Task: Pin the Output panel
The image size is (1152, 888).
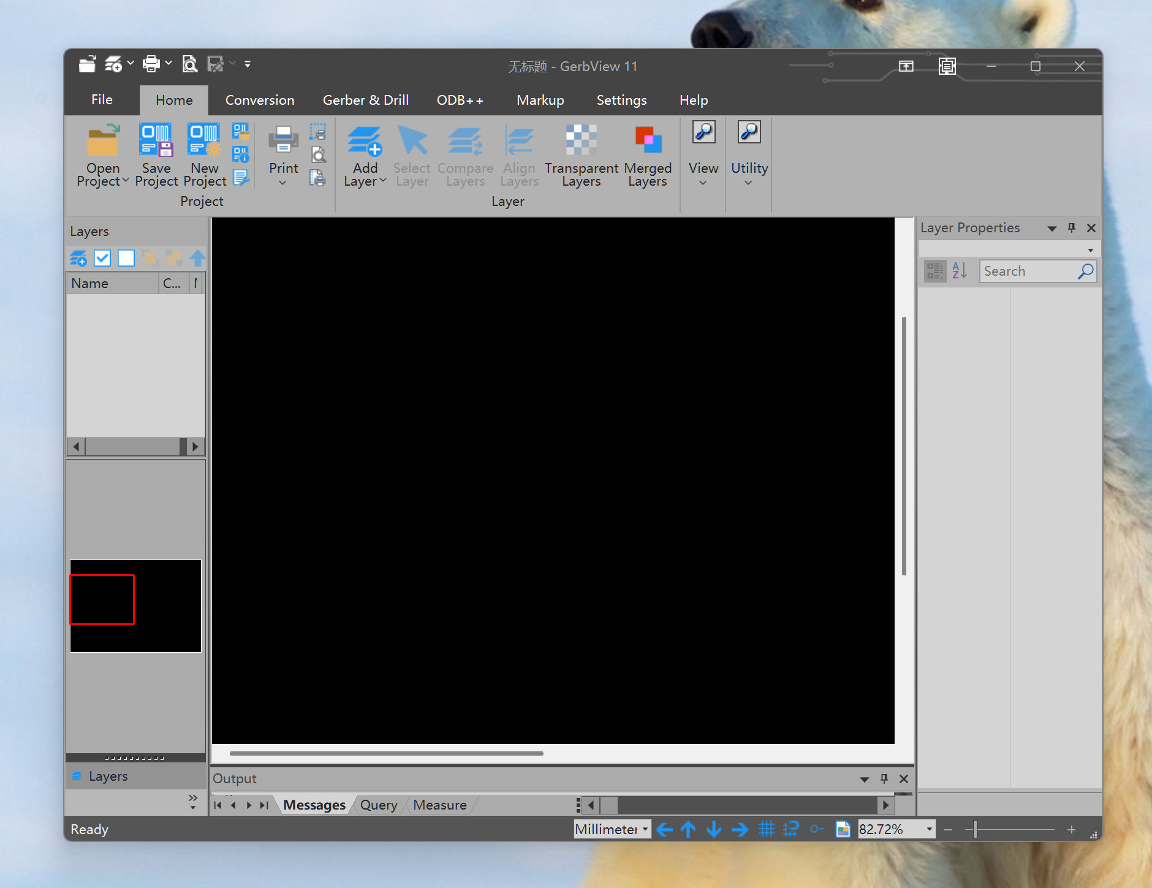Action: click(884, 778)
